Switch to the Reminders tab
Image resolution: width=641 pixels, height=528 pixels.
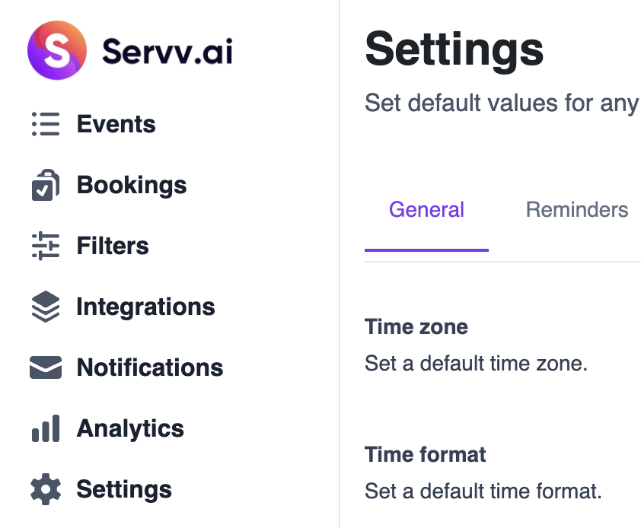(576, 209)
